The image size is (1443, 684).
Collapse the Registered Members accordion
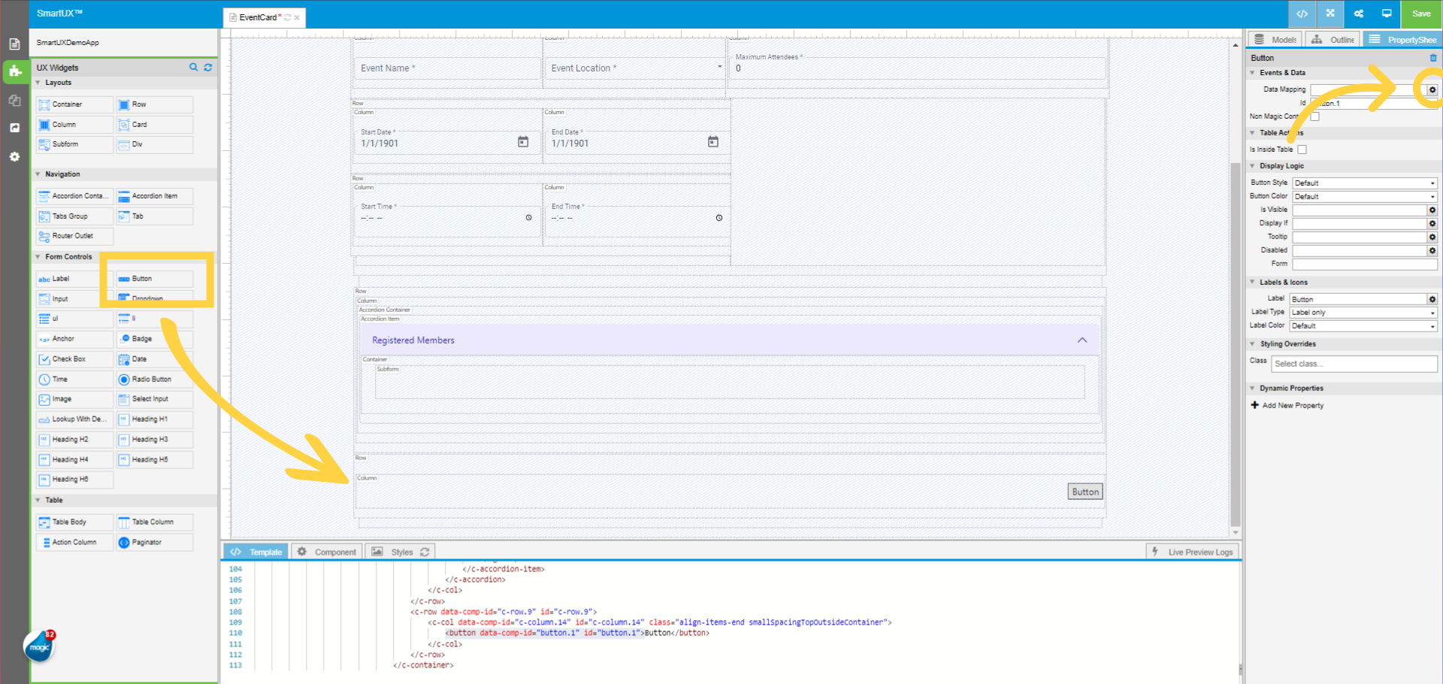[x=1081, y=340]
